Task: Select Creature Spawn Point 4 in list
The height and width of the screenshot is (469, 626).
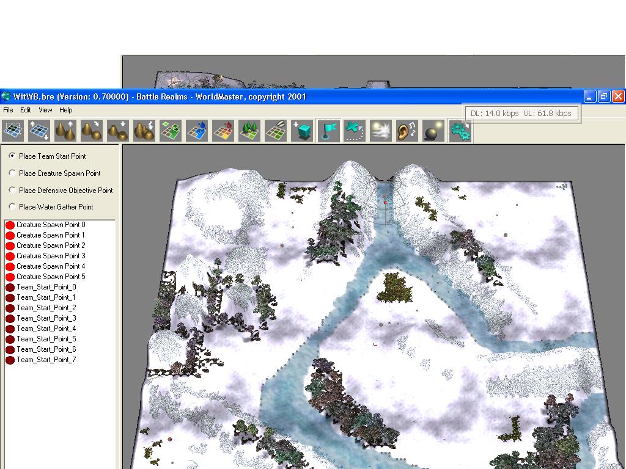Action: pyautogui.click(x=45, y=266)
